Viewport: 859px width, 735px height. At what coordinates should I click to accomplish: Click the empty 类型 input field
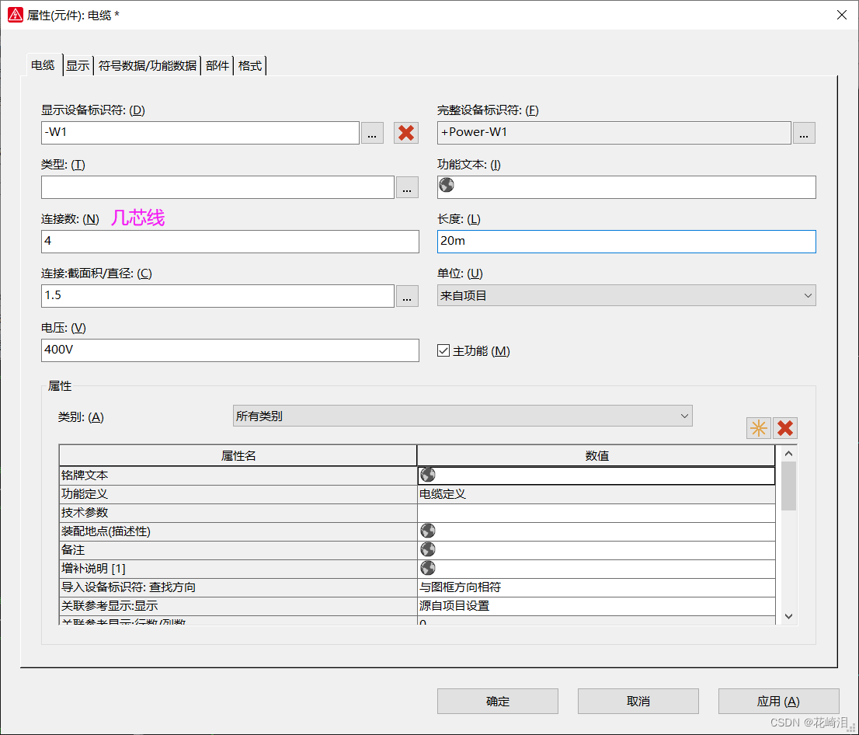click(x=217, y=187)
